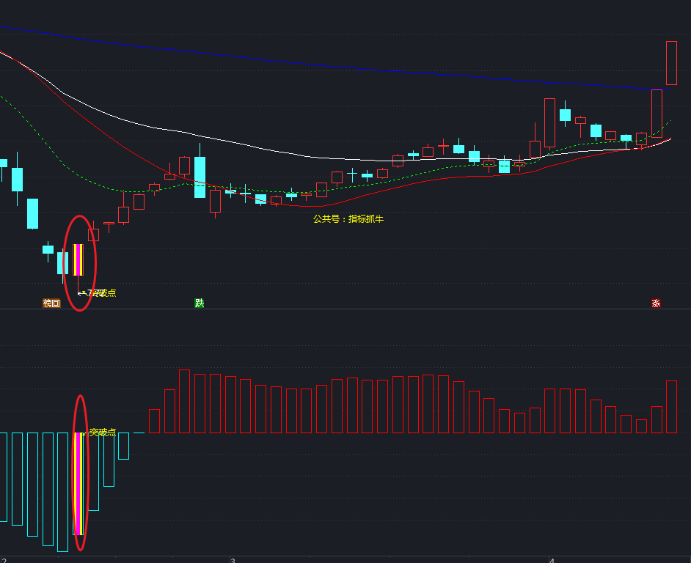Click the divider between price and indicator panels
The height and width of the screenshot is (563, 691).
pos(345,309)
